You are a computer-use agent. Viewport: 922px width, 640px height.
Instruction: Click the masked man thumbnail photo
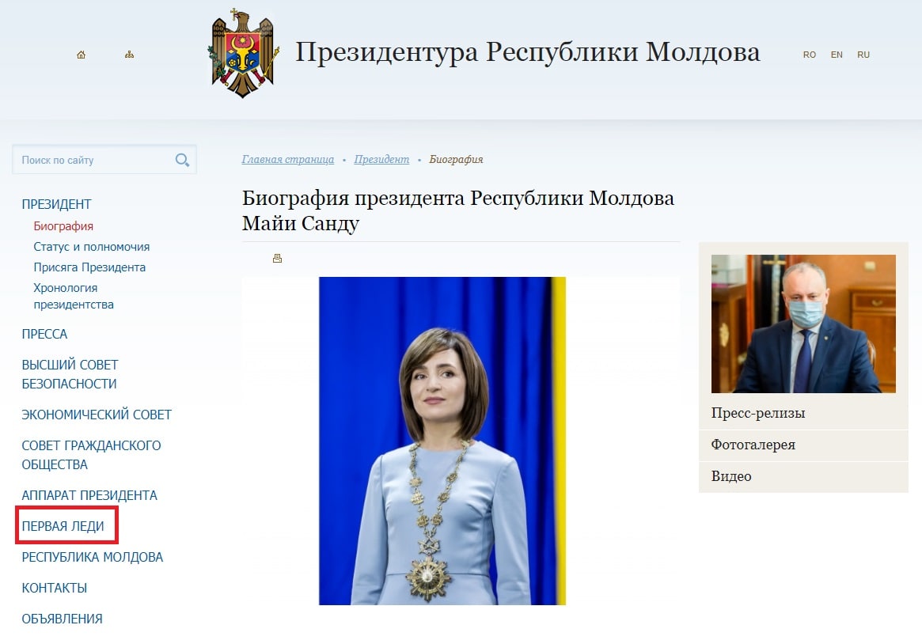tap(803, 324)
